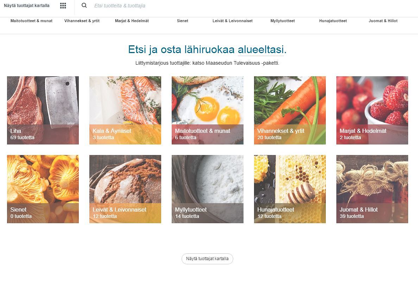Screen dimensions: 418x284
Task: Open the Myllytuotteet flour tile
Action: (207, 189)
